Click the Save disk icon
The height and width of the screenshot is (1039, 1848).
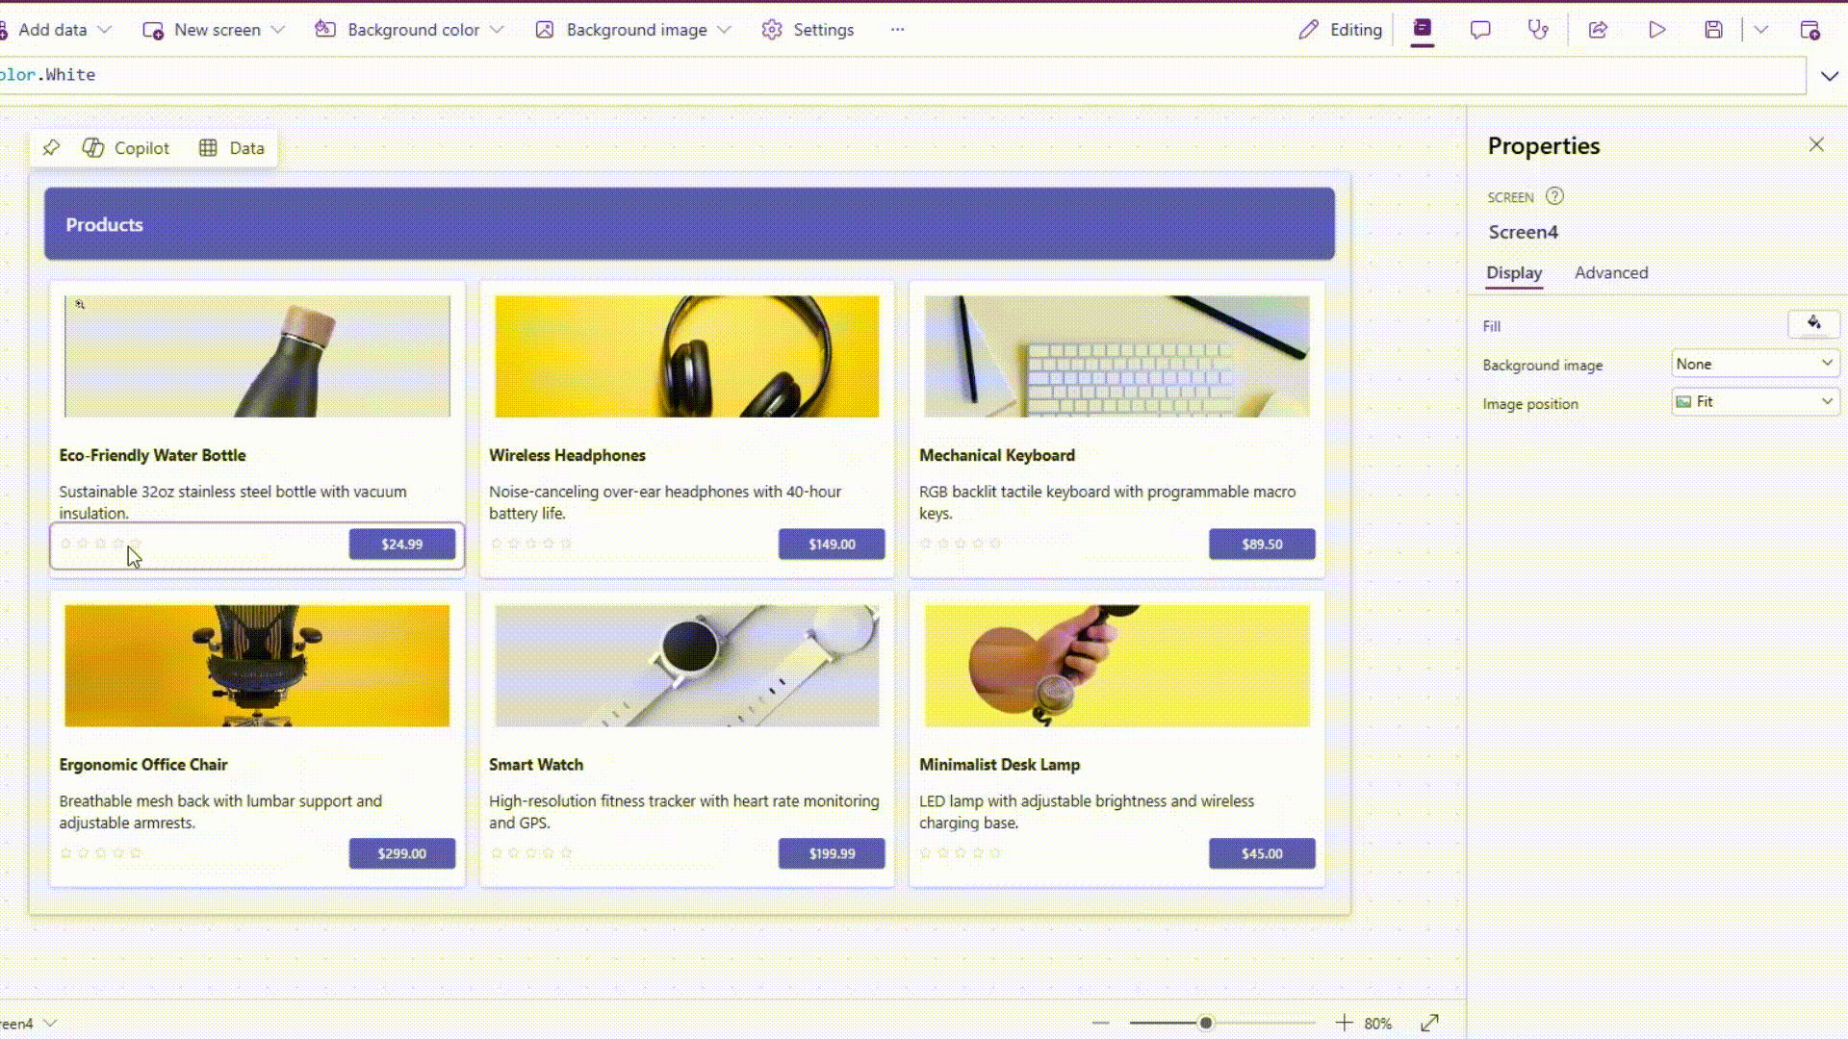tap(1713, 30)
